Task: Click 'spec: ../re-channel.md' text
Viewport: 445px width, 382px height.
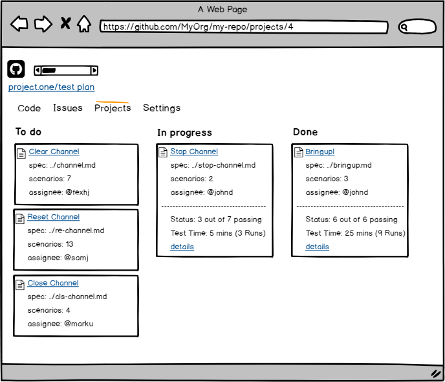Action: tap(66, 230)
